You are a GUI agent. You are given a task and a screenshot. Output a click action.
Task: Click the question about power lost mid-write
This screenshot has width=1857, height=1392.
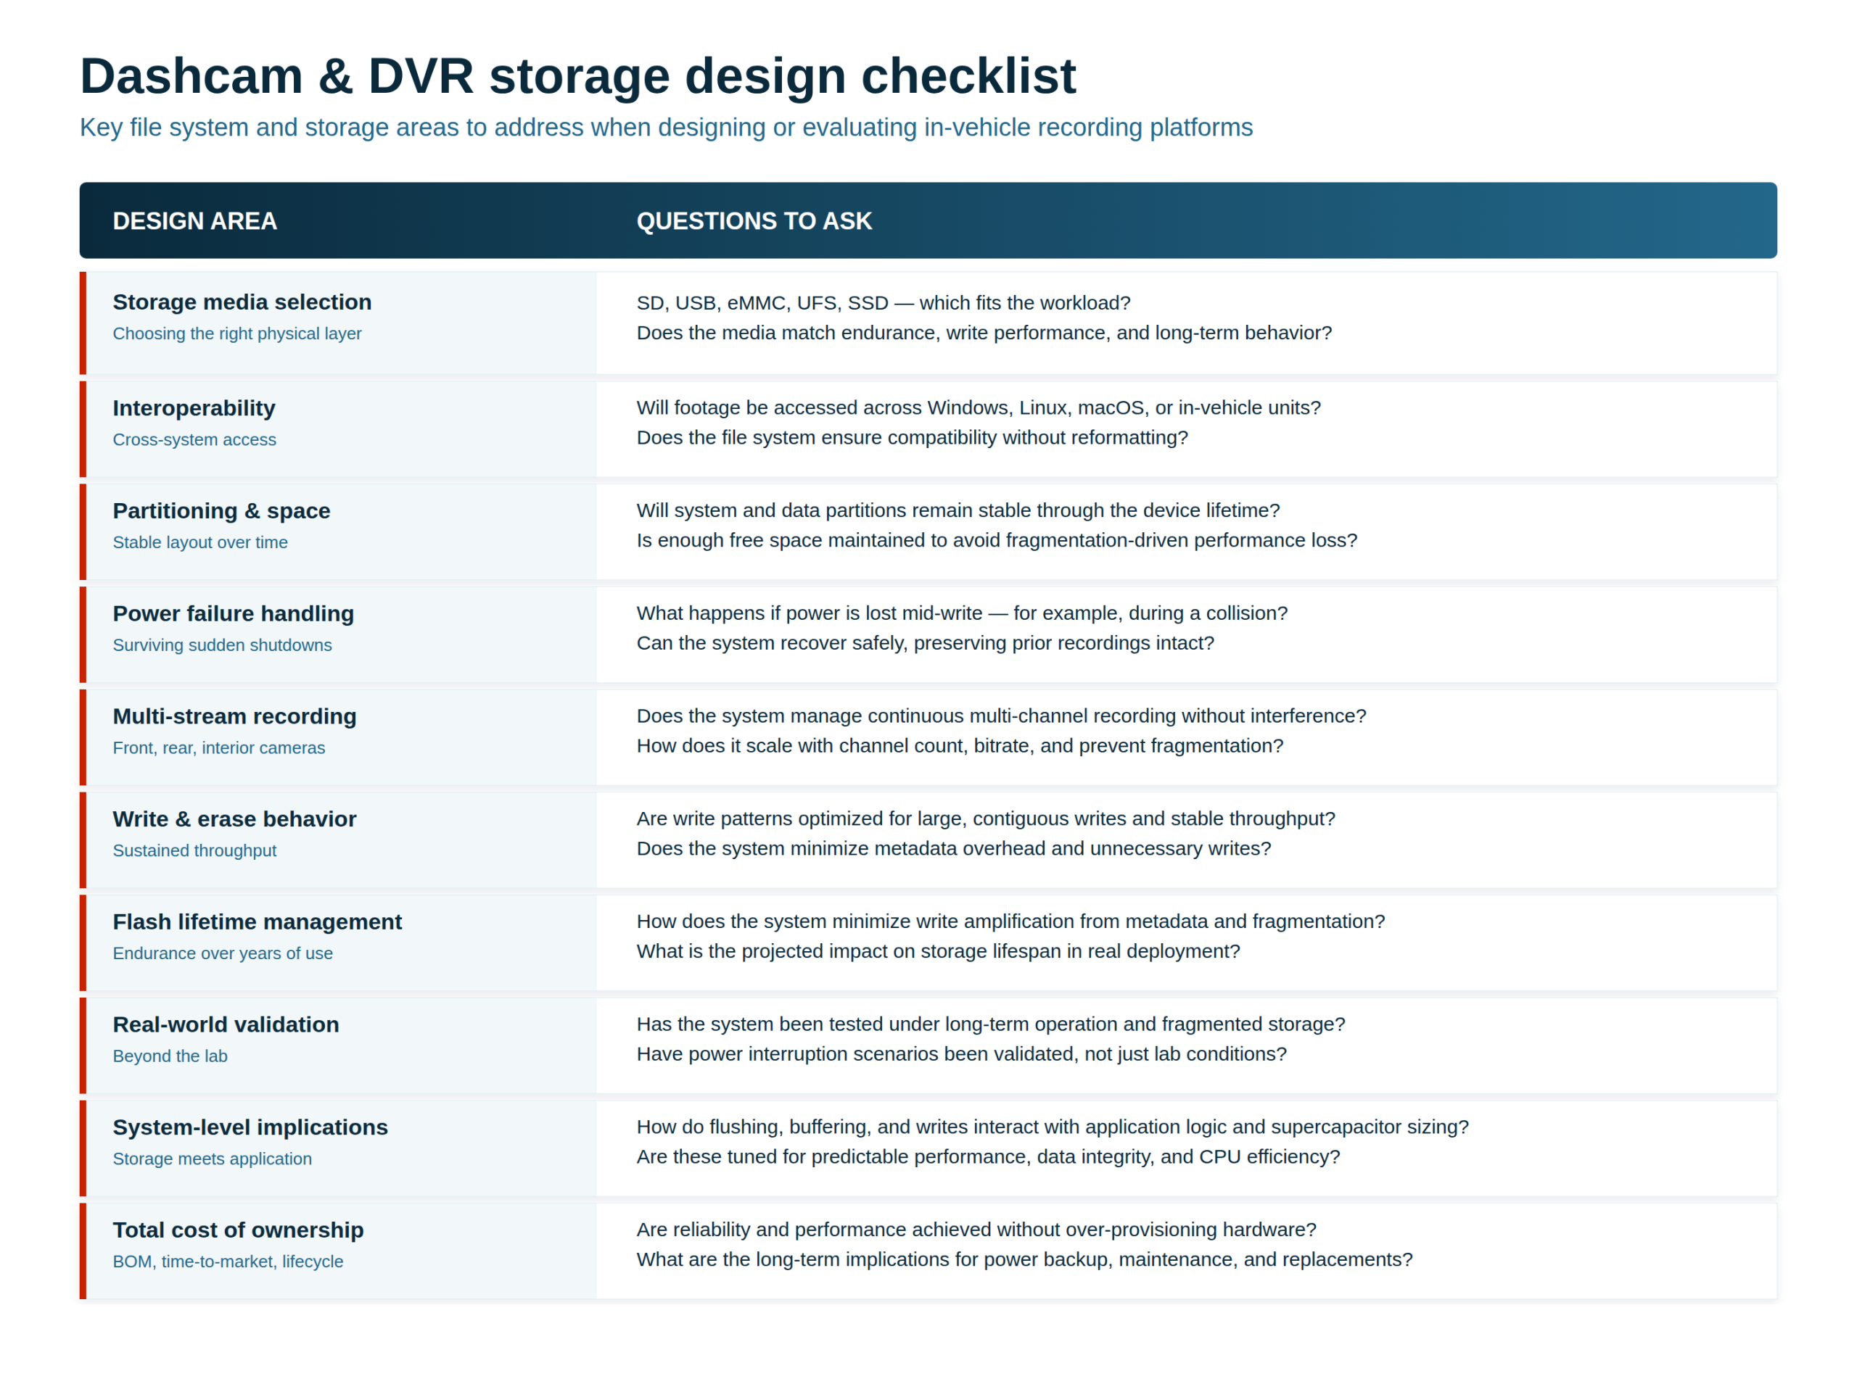pyautogui.click(x=961, y=613)
